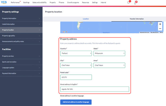Open Settings menu
Screen dimensions: 166x106
tap(95, 2)
